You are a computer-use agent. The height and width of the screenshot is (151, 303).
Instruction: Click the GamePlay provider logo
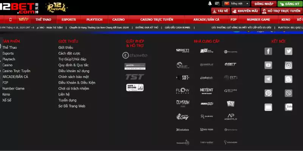206,65
